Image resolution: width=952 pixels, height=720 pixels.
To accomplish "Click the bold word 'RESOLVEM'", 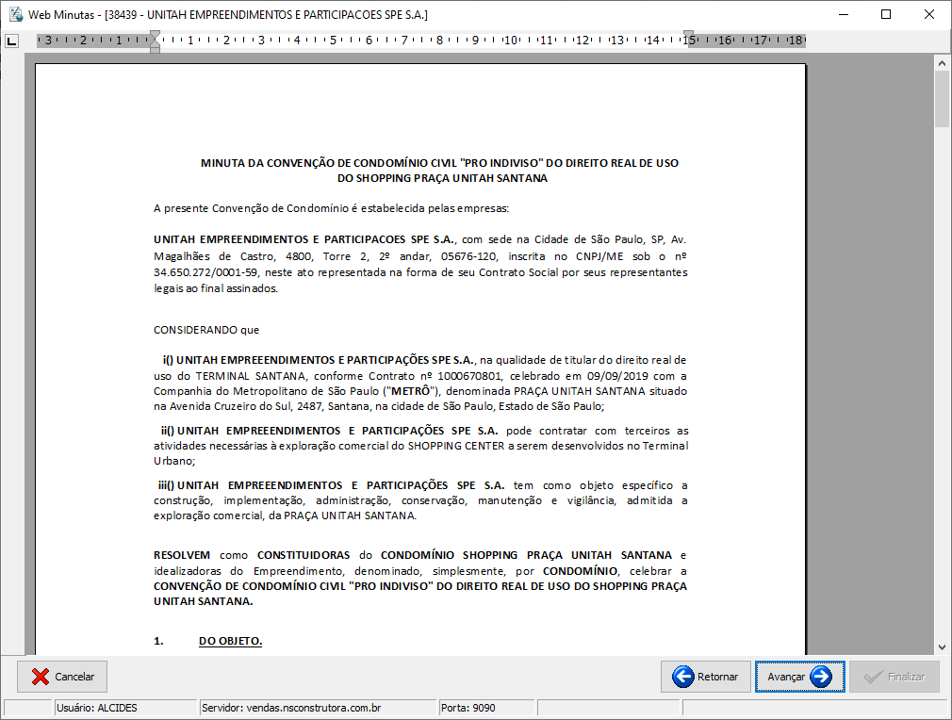I will click(x=182, y=555).
